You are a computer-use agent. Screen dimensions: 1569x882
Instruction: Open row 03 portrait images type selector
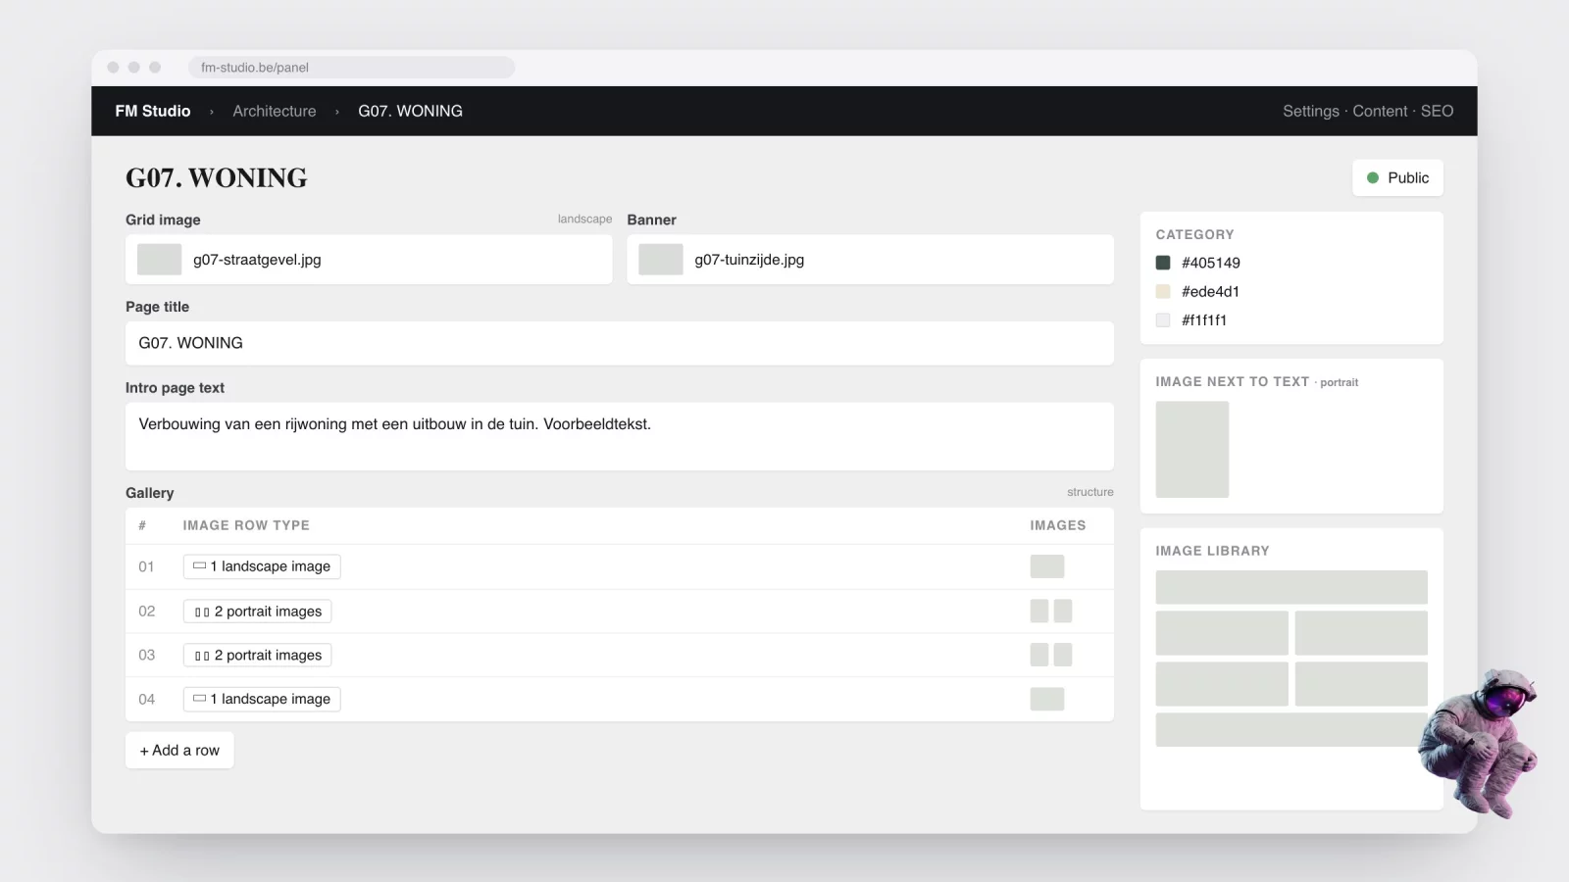(257, 655)
